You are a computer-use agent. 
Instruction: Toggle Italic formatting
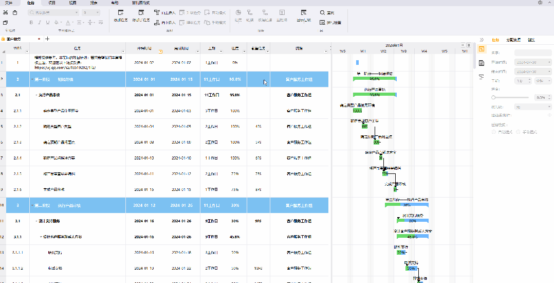tap(39, 23)
